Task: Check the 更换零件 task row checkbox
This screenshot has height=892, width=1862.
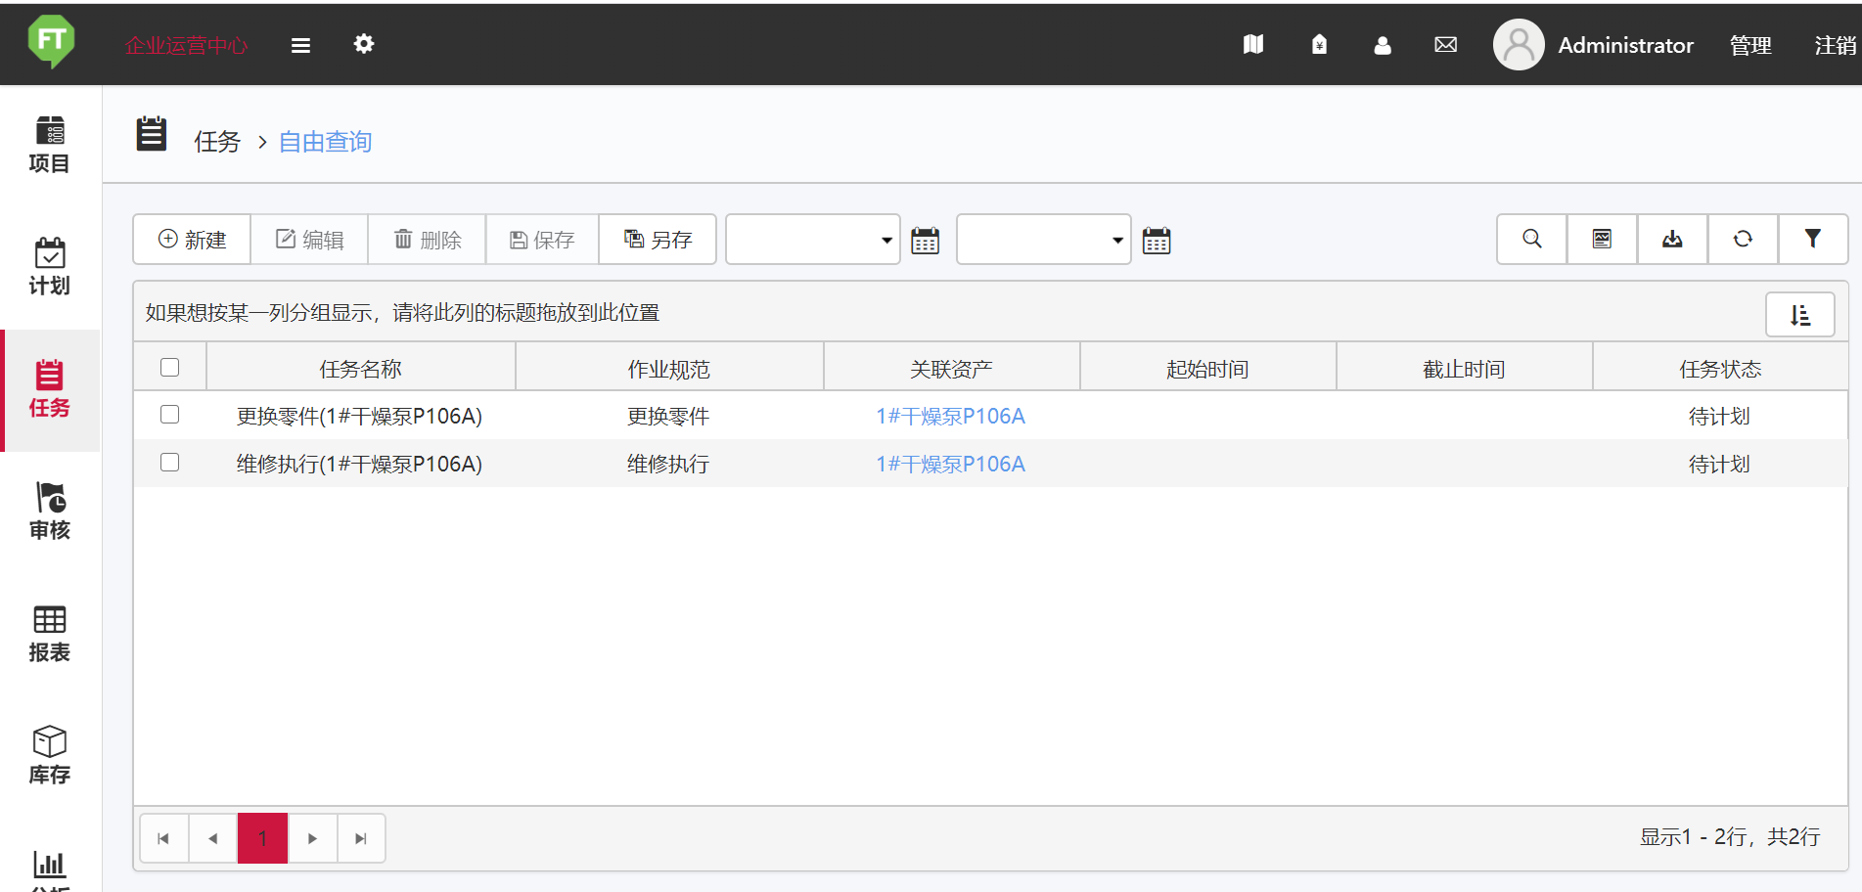Action: (170, 415)
